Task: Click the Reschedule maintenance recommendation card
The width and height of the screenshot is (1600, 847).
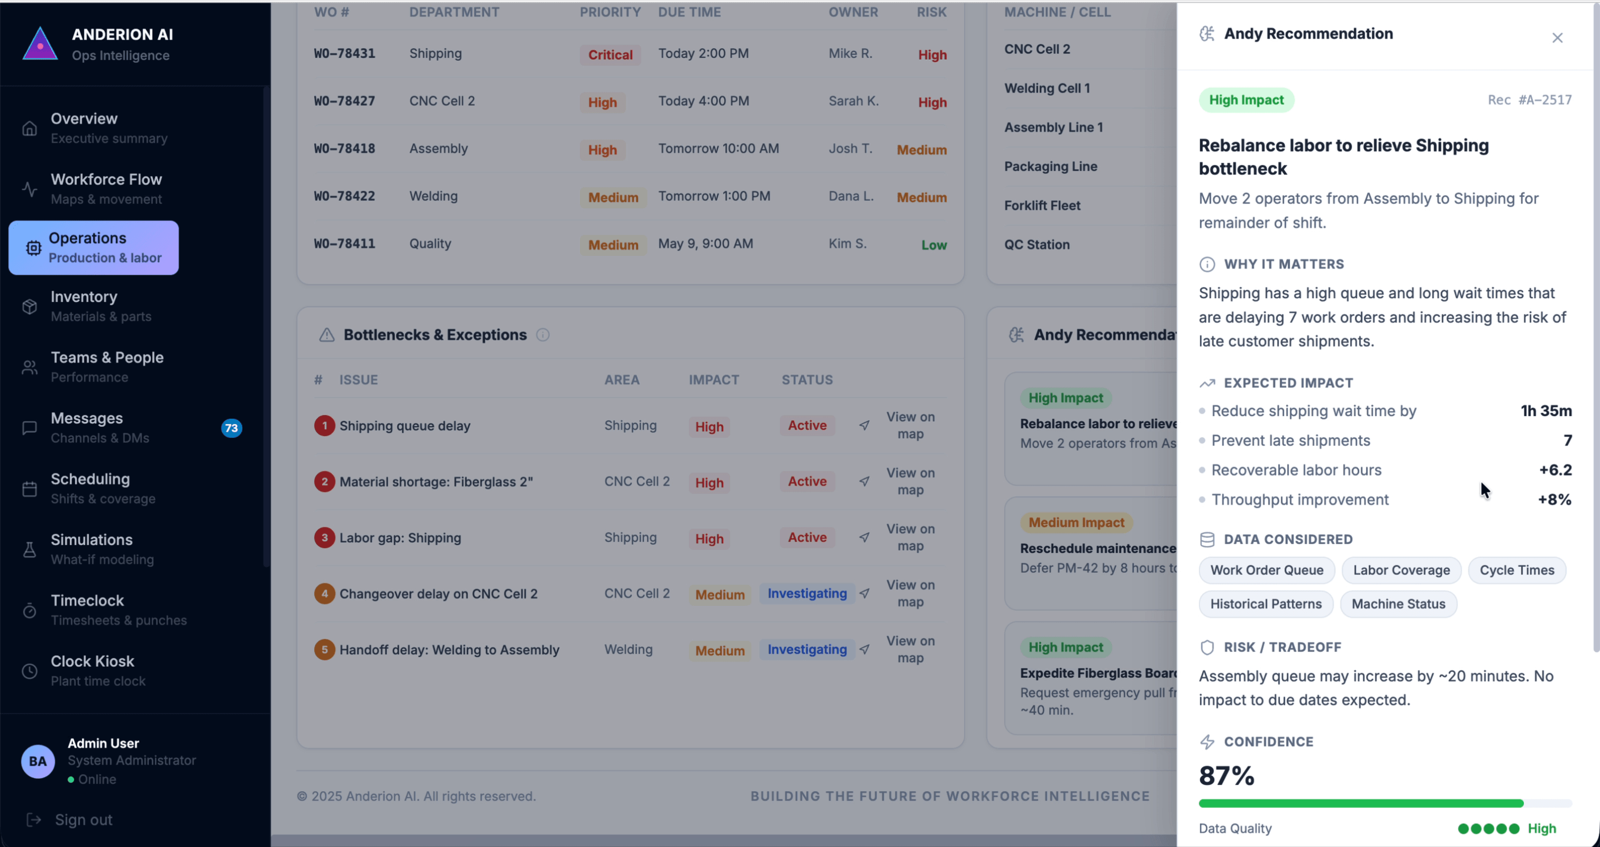Action: tap(1090, 554)
